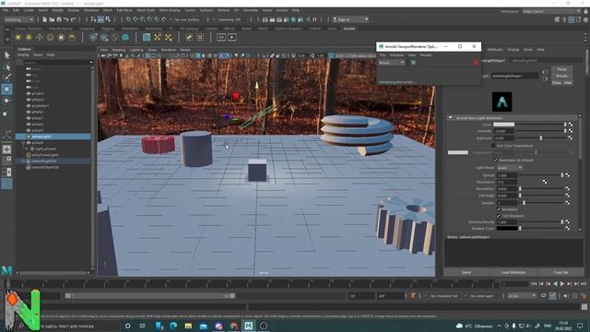The width and height of the screenshot is (590, 332).
Task: Open a scene with the folder icon
Action: pyautogui.click(x=52, y=19)
